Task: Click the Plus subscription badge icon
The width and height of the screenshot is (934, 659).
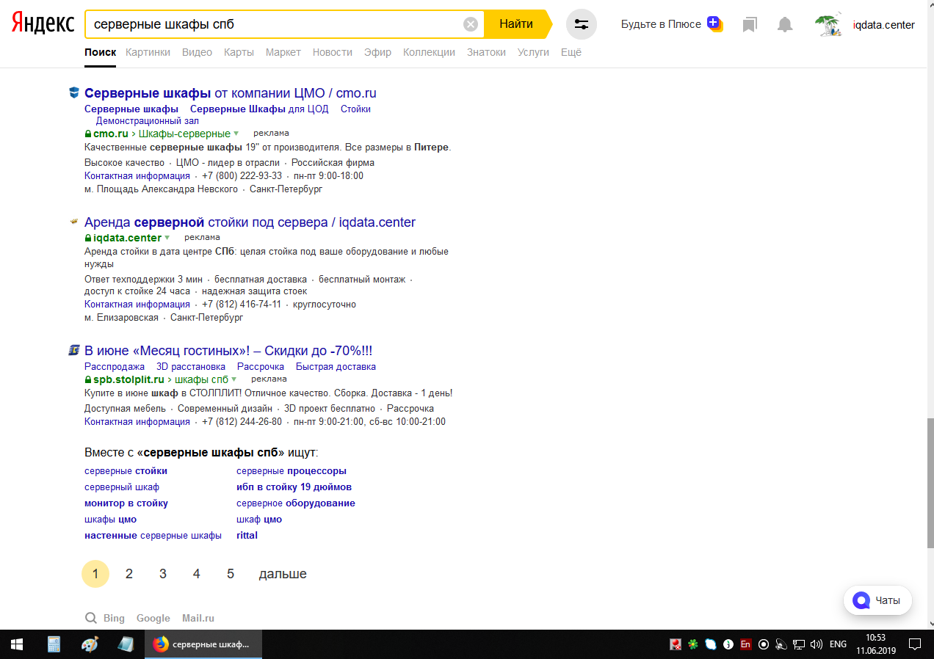Action: pos(714,24)
